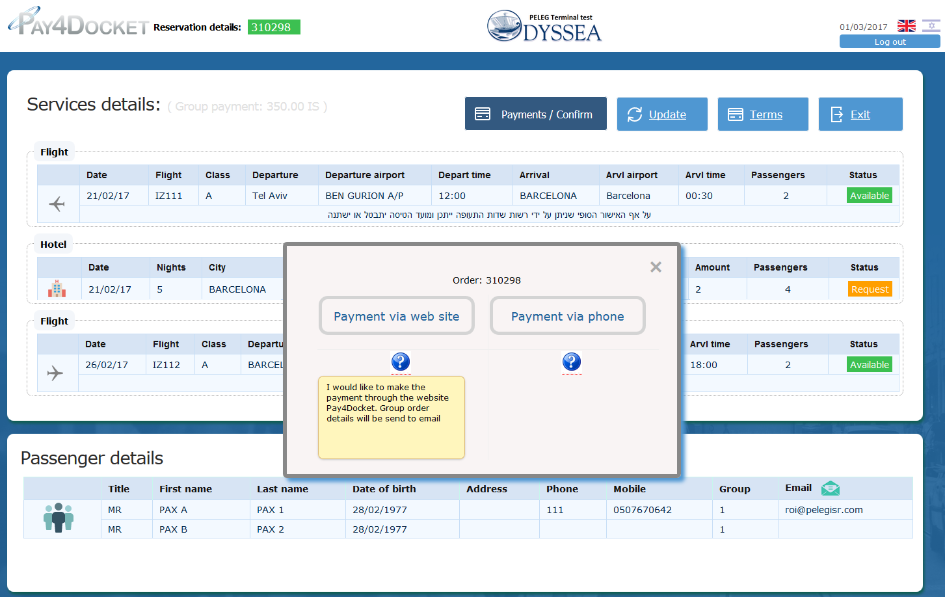Click the green Available status on first flight
Viewport: 945px width, 597px height.
[x=870, y=195]
